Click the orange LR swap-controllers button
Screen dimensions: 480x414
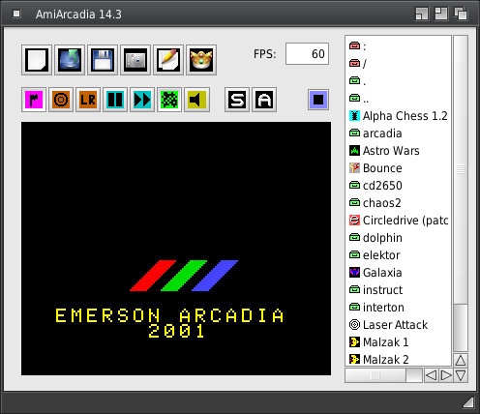click(88, 100)
